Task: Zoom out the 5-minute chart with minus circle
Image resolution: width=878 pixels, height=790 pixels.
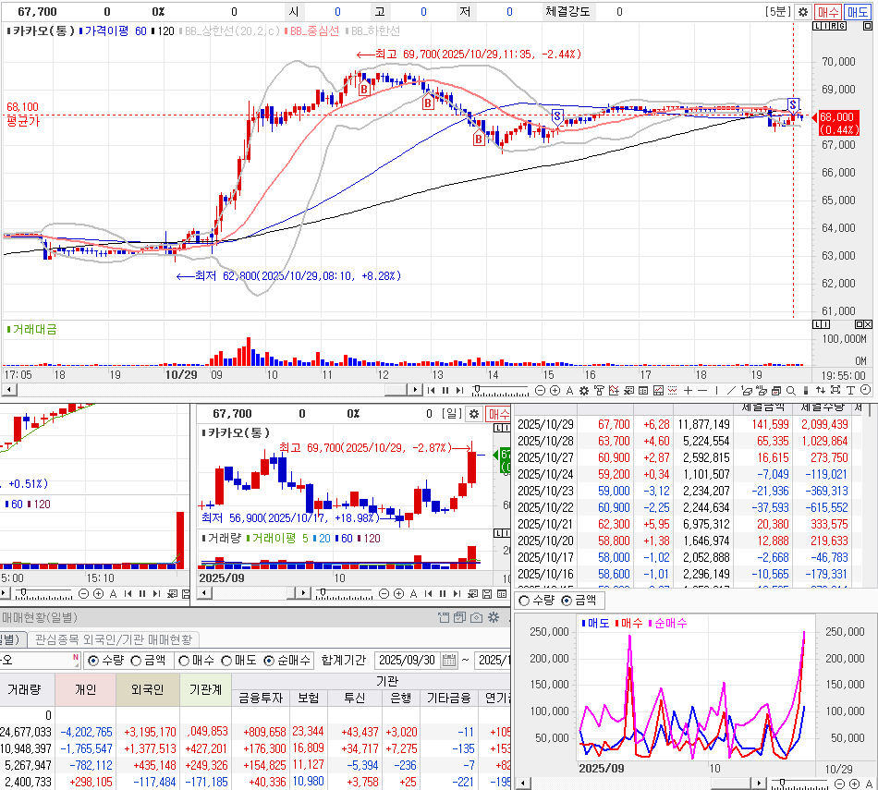Action: (541, 390)
